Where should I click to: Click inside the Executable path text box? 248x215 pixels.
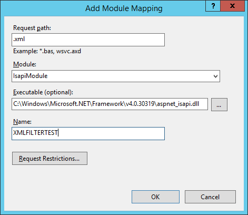(110, 104)
